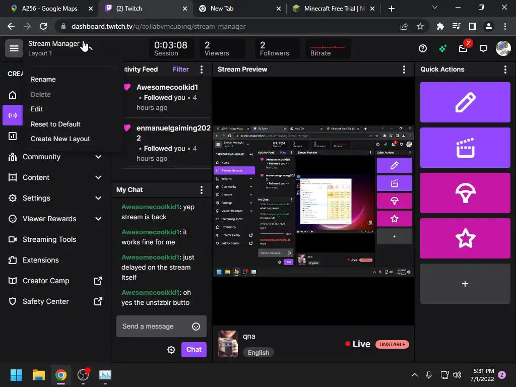
Task: Click the Bitrate graph stat
Action: click(328, 49)
